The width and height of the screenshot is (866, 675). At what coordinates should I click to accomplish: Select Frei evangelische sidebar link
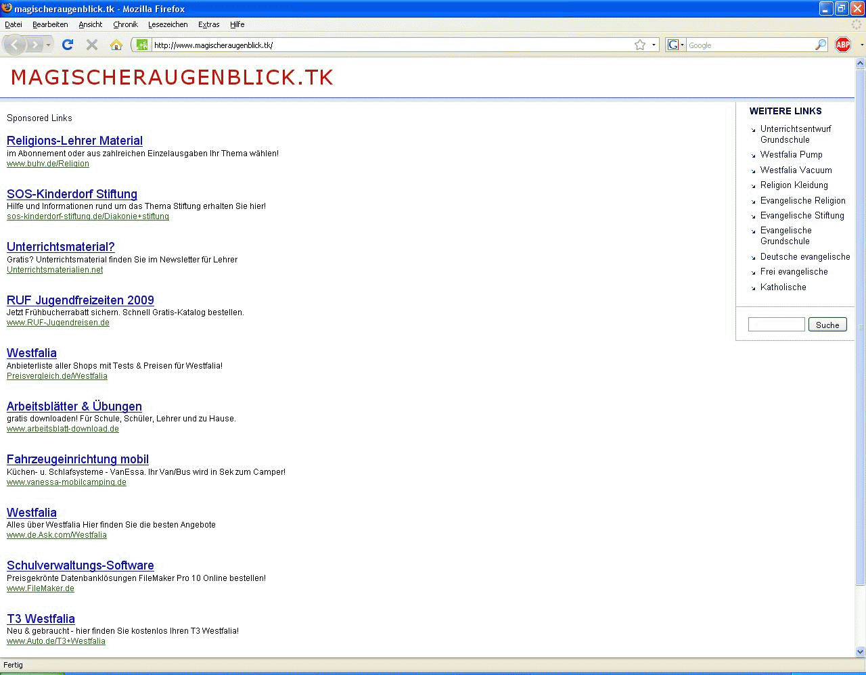794,272
